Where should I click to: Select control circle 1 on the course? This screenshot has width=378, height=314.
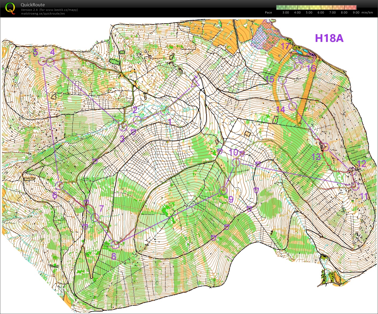[165, 111]
